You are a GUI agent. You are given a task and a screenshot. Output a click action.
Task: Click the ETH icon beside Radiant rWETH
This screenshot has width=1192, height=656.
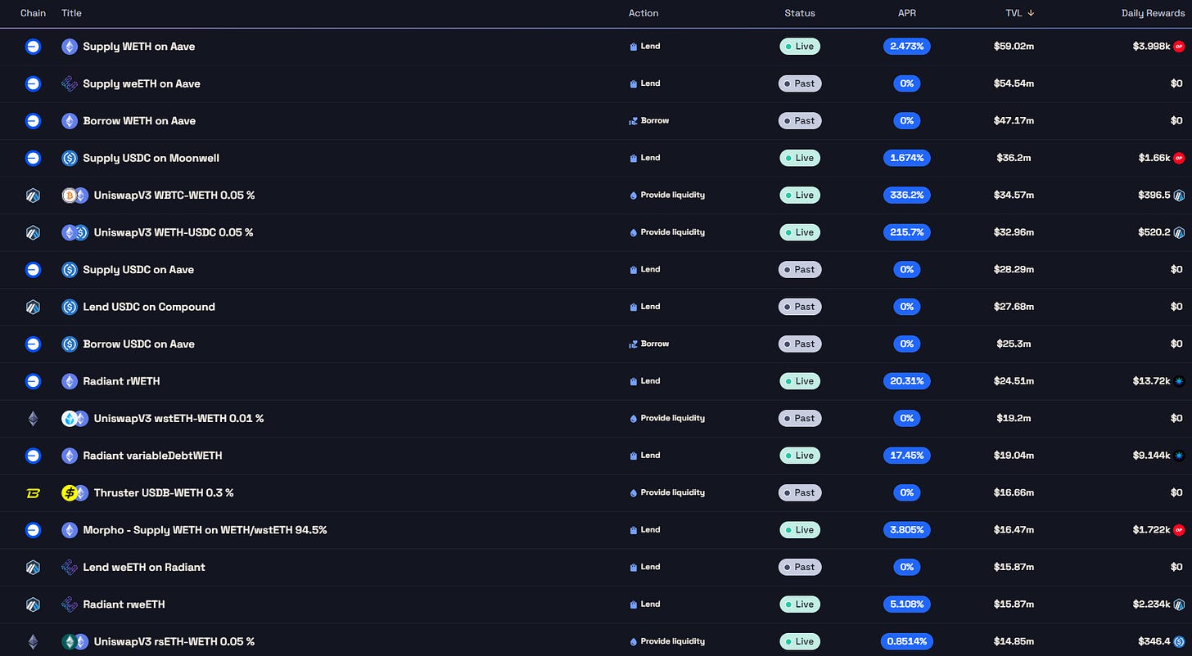70,381
